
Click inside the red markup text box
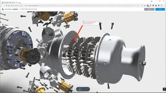[x=91, y=23]
